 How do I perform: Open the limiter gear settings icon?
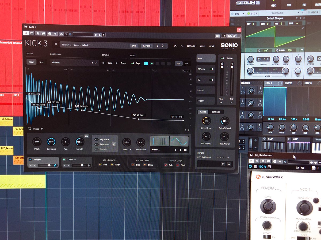tap(221, 64)
